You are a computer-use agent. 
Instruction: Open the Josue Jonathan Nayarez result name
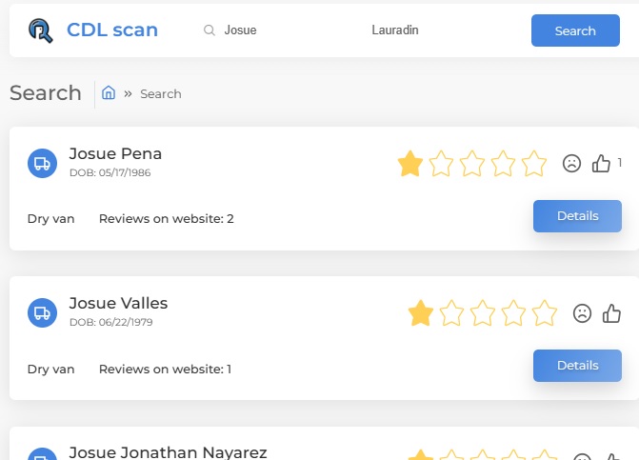pos(168,452)
